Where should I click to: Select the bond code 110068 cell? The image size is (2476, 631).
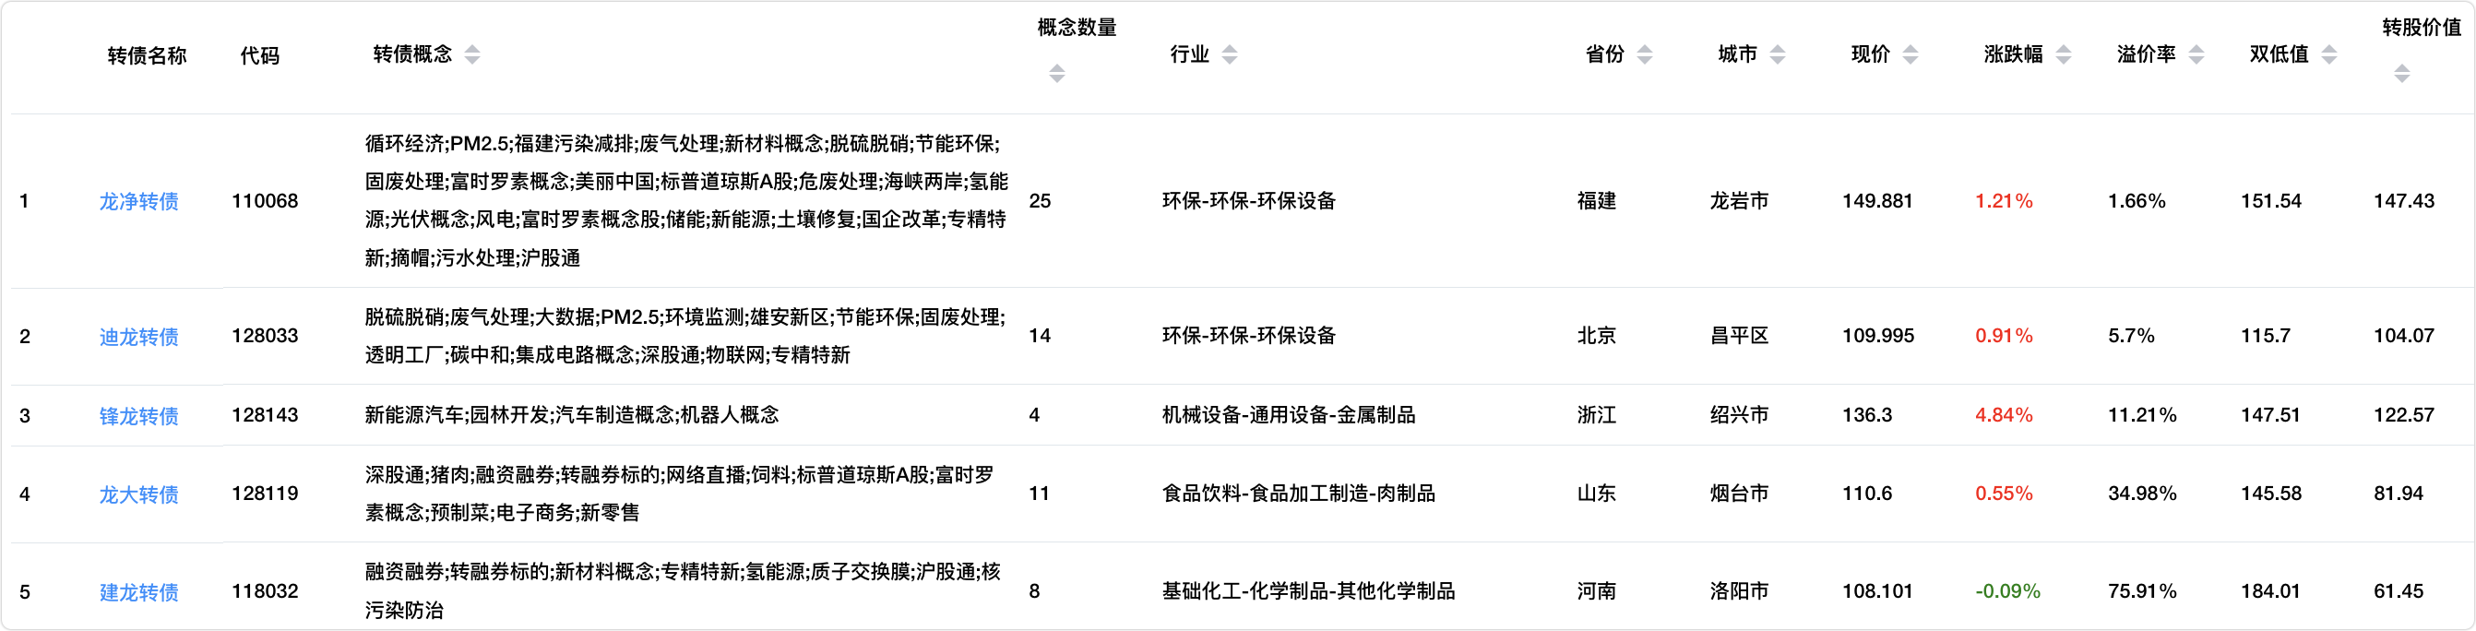click(x=265, y=201)
